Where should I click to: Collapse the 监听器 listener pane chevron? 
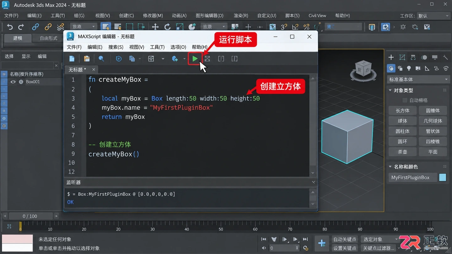tap(313, 182)
